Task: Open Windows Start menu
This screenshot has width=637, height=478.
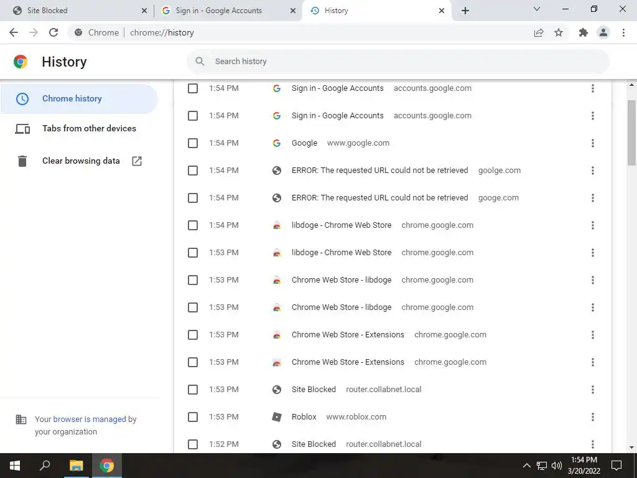Action: pyautogui.click(x=15, y=466)
